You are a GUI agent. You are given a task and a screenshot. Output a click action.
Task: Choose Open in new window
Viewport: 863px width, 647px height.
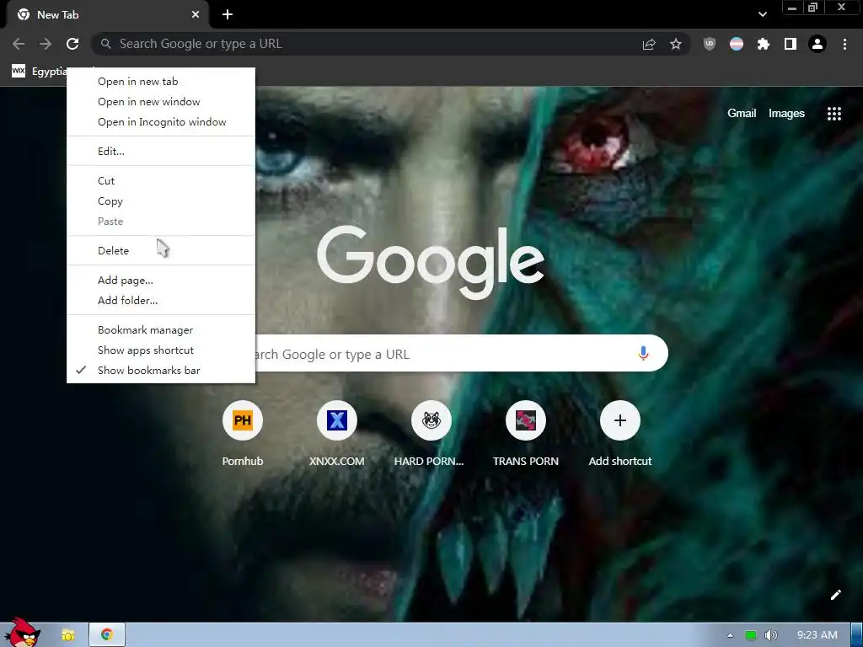click(x=161, y=102)
